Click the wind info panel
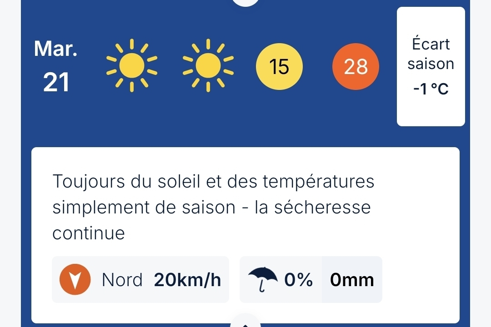 (x=140, y=279)
